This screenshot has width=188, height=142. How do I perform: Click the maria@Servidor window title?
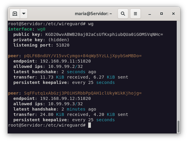(x=93, y=14)
